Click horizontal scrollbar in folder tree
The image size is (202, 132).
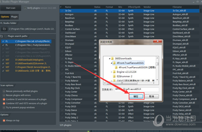[x=122, y=83]
